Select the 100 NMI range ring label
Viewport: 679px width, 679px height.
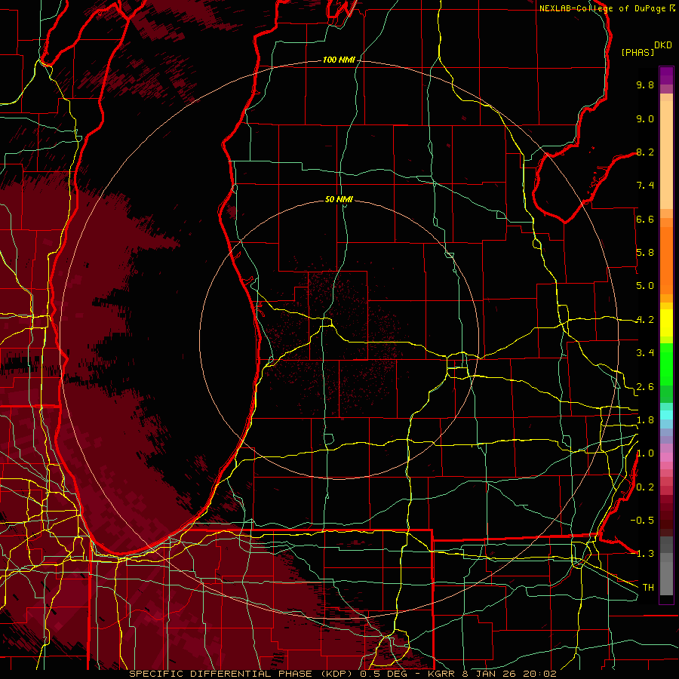click(339, 60)
